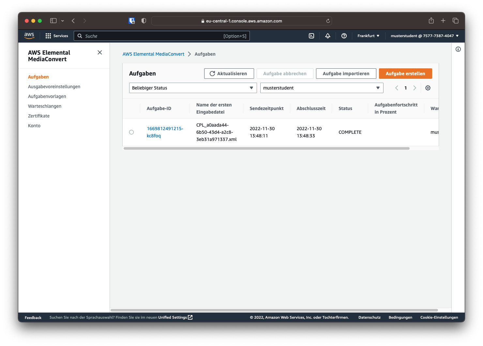Click Aufgabe abbrechen button
Image resolution: width=483 pixels, height=346 pixels.
point(285,74)
